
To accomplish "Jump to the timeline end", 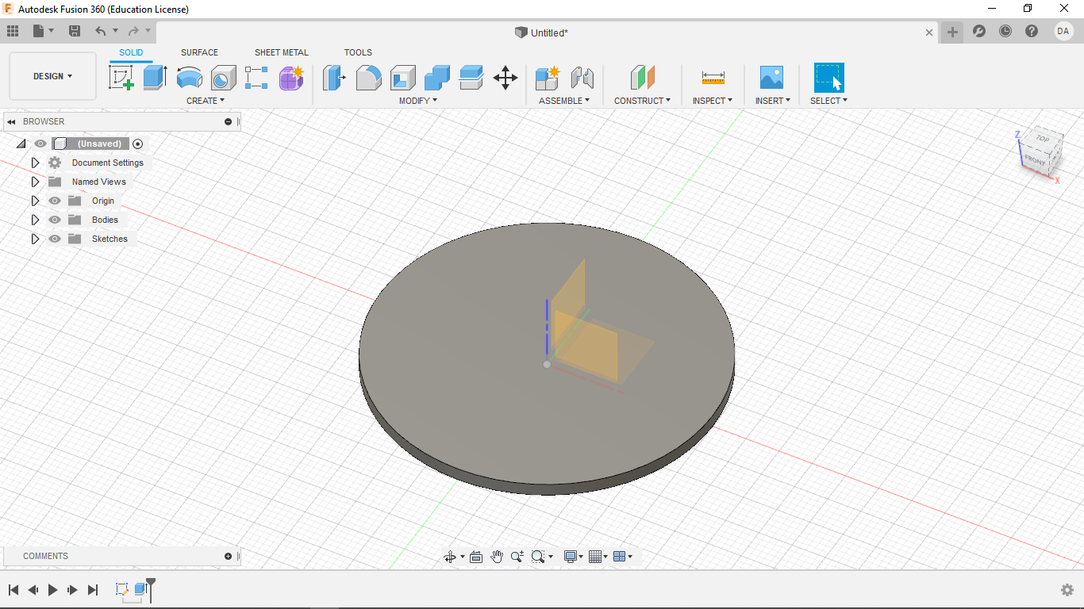I will 93,590.
